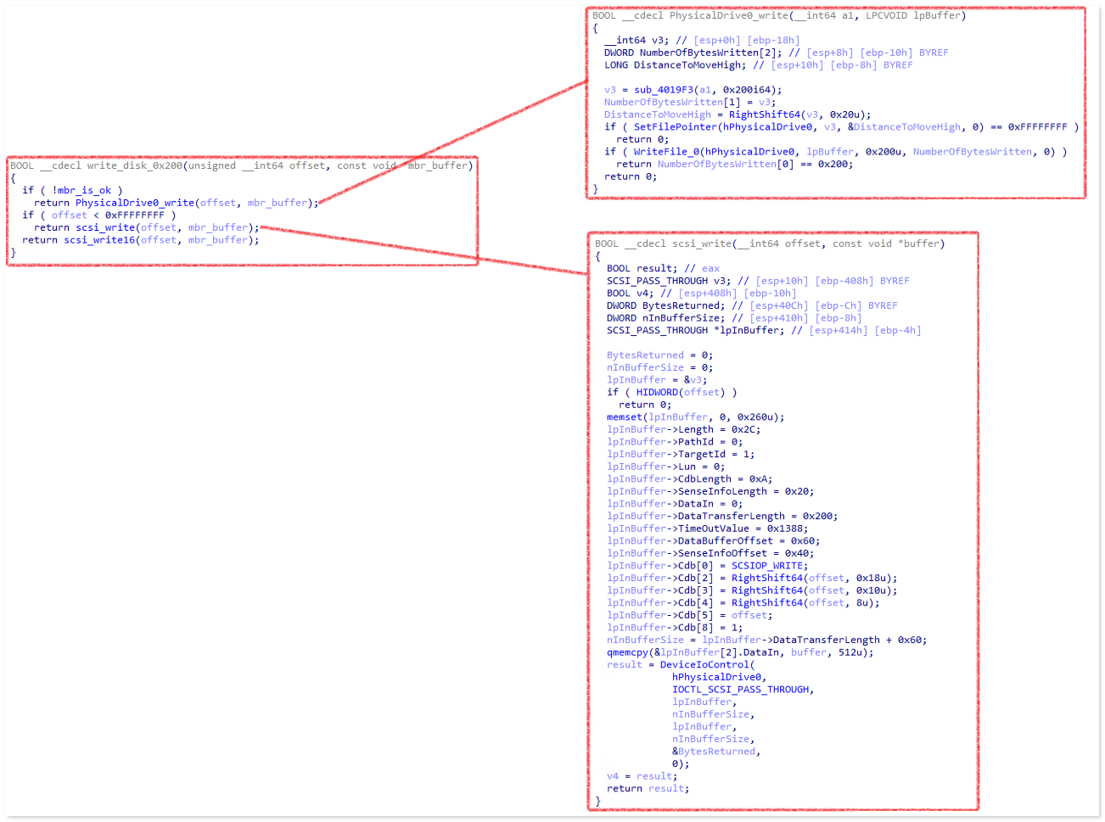Select the qmemcpy function call
Image resolution: width=1105 pixels, height=822 pixels.
tap(627, 652)
